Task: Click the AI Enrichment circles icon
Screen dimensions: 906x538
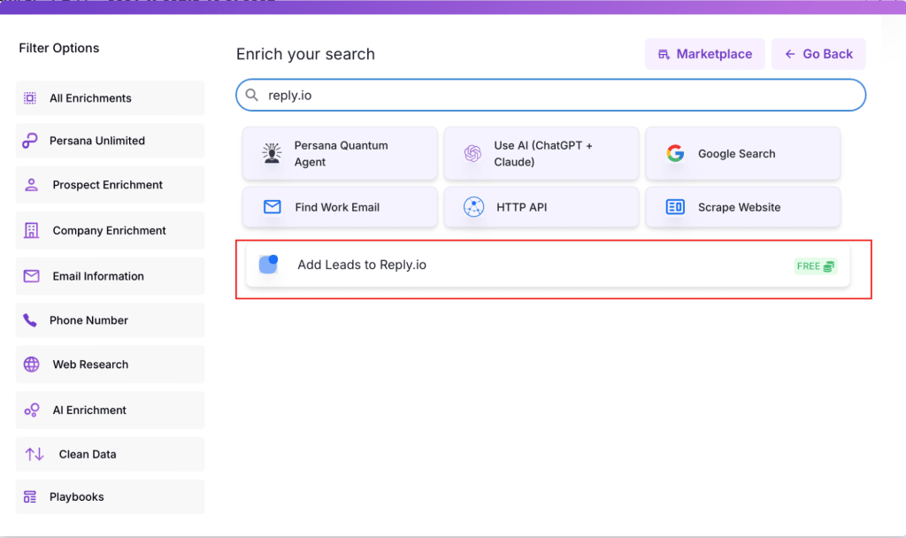Action: pos(31,410)
